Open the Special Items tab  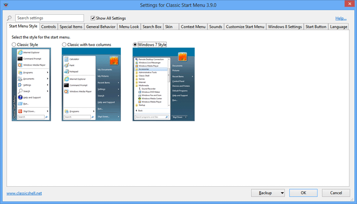(71, 27)
